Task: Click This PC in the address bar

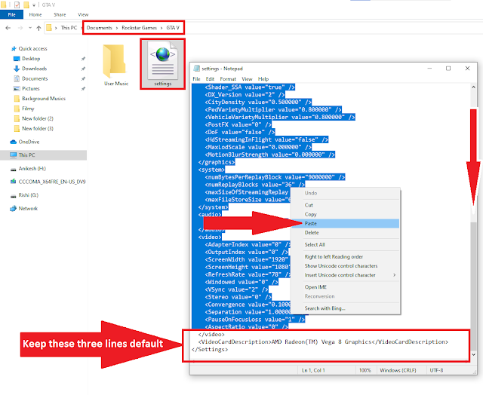Action: coord(69,28)
